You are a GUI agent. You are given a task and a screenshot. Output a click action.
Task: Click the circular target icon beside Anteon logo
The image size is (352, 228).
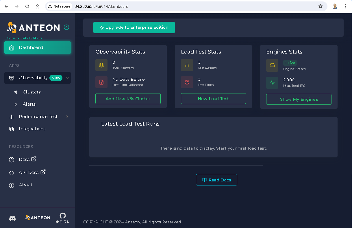click(x=66, y=27)
